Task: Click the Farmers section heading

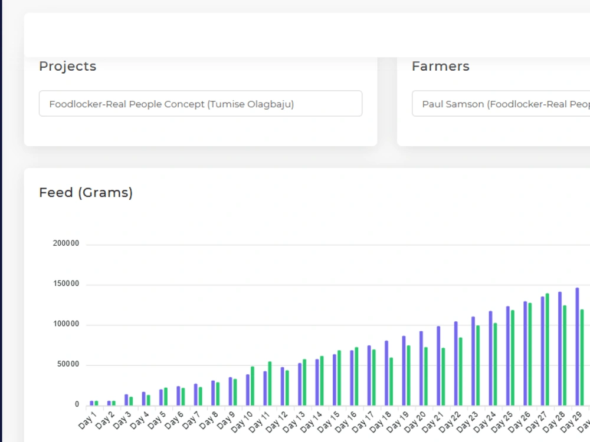Action: point(441,66)
